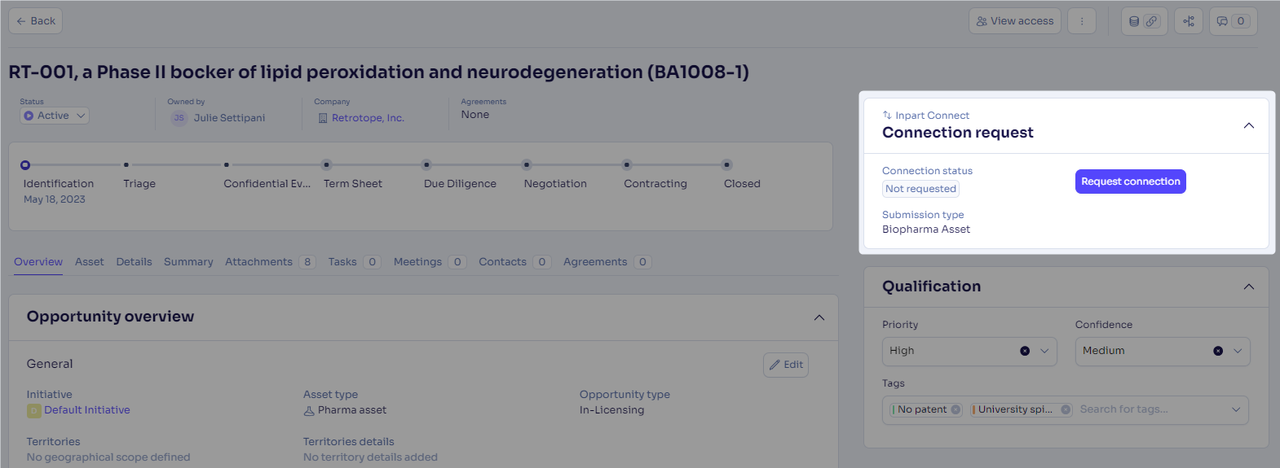Open the comments icon showing 0
The width and height of the screenshot is (1280, 468).
coord(1233,21)
